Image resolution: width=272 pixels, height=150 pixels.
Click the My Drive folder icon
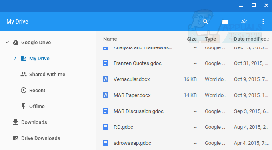point(24,58)
